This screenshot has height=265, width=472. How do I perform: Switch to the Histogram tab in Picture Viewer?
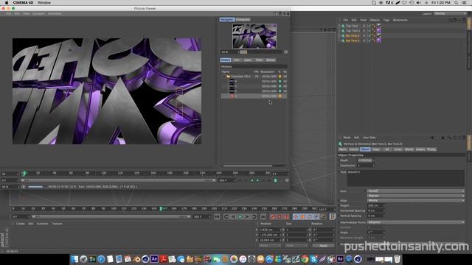(243, 20)
